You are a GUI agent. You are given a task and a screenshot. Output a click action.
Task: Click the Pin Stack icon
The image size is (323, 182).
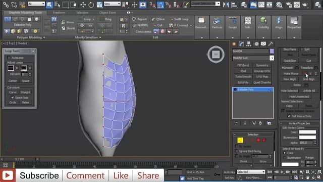237,123
